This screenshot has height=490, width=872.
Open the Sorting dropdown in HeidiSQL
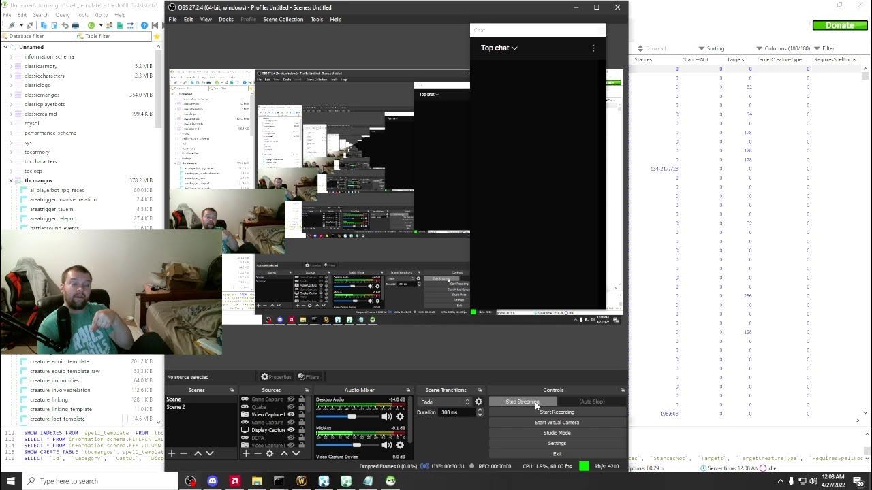(x=711, y=48)
